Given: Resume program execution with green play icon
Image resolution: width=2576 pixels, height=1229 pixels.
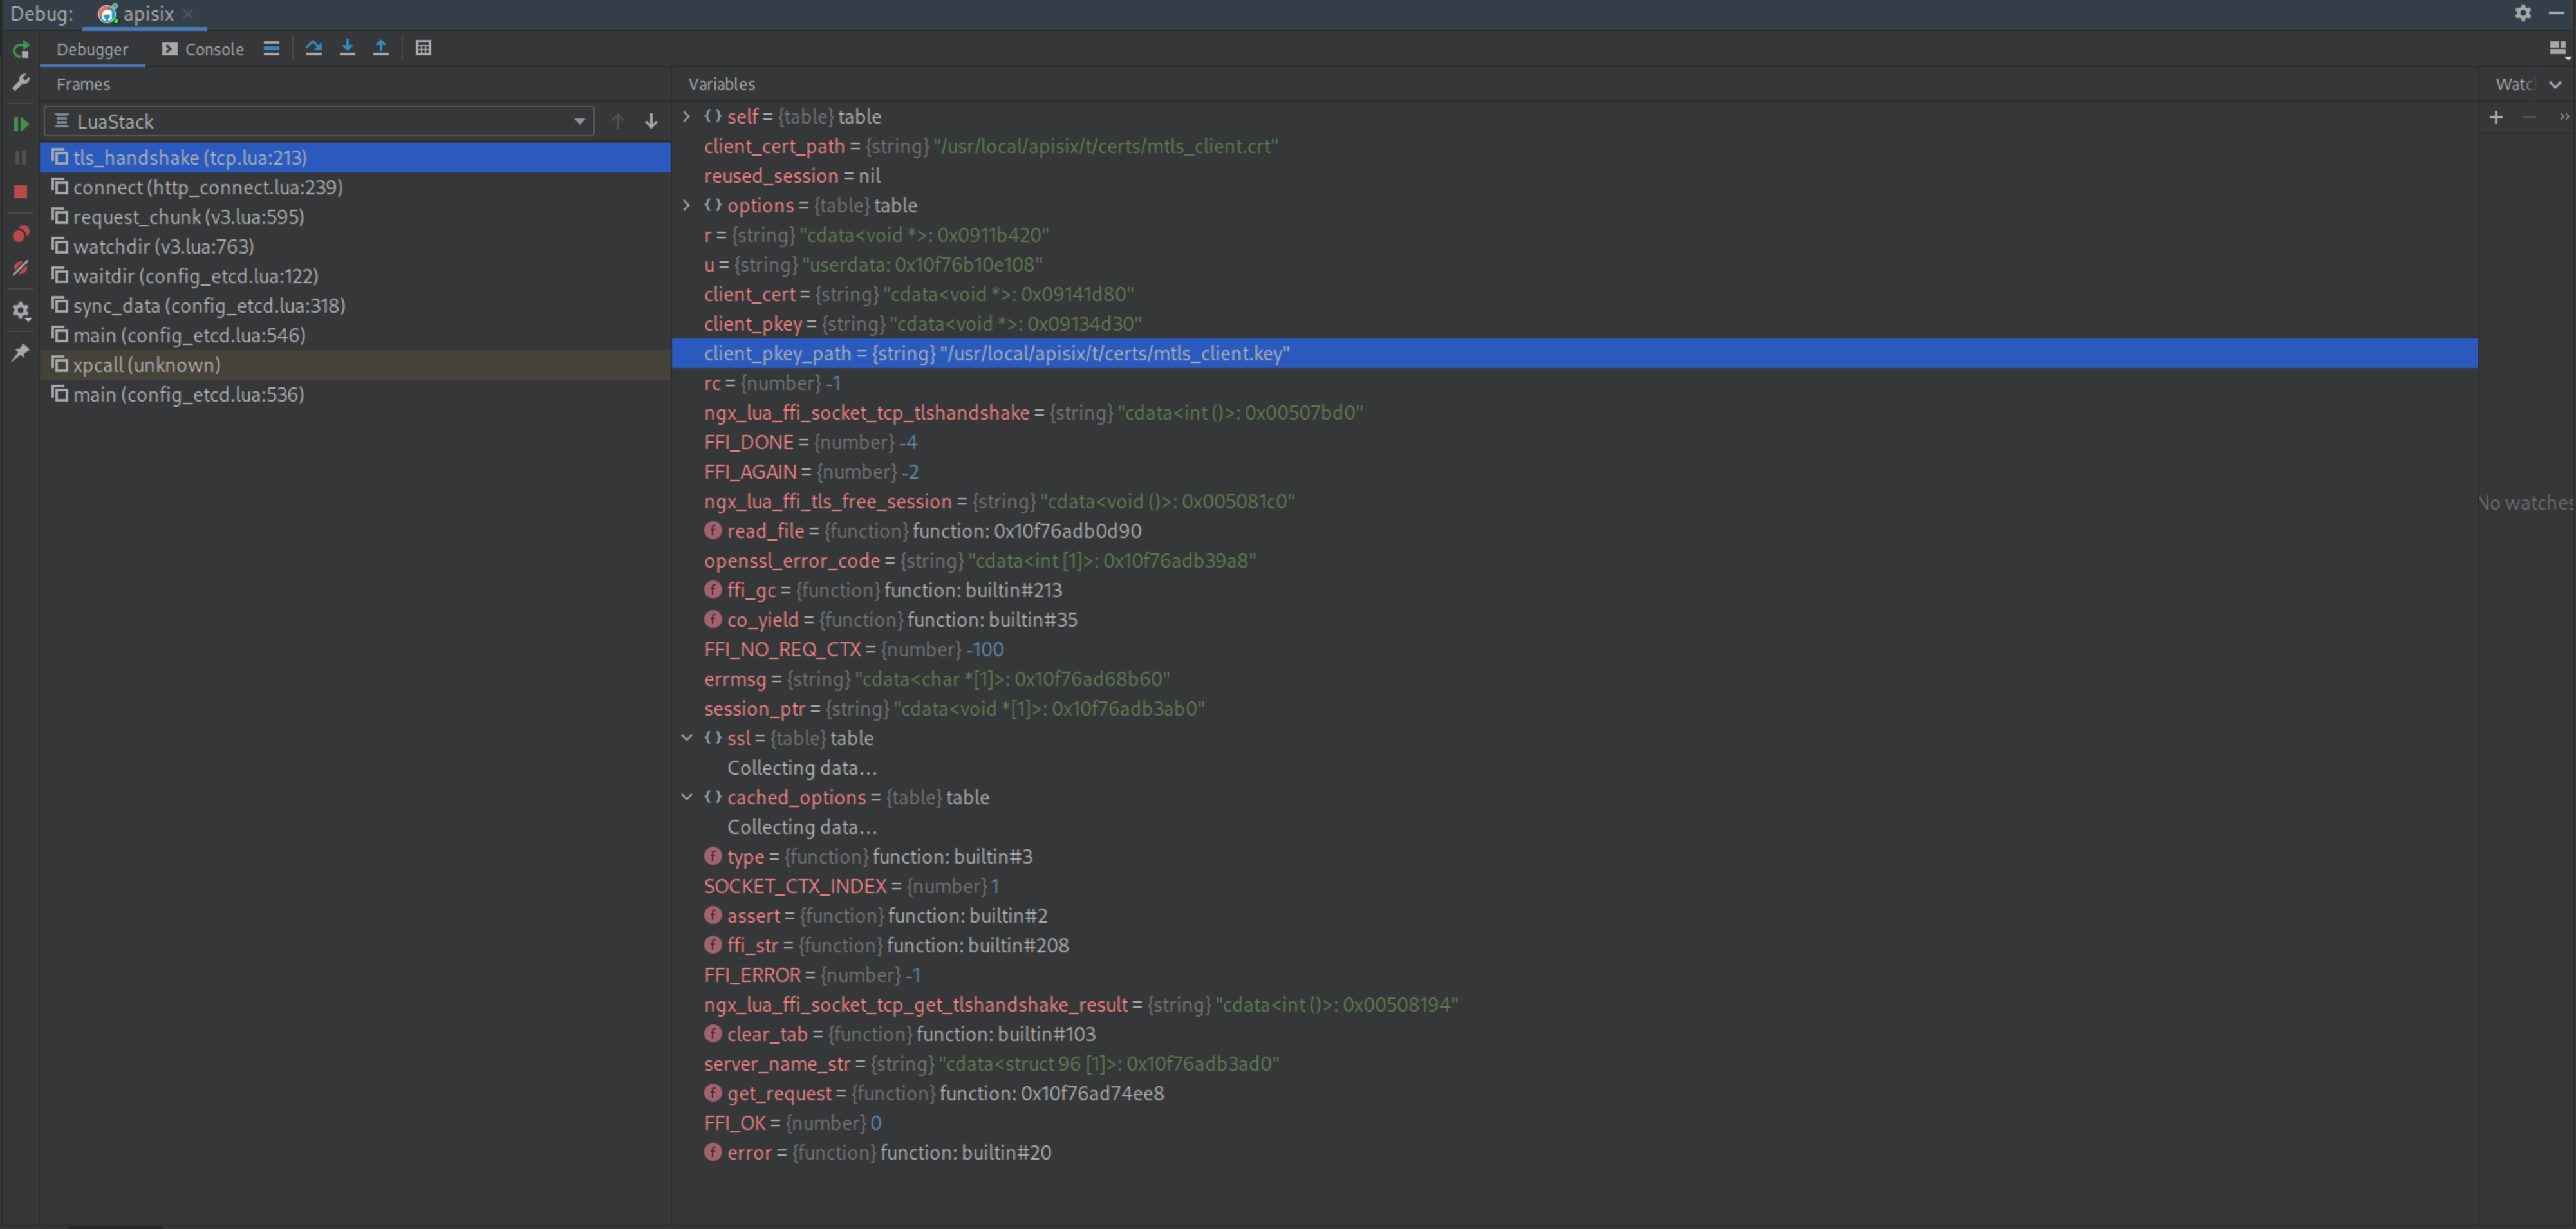Looking at the screenshot, I should (20, 123).
